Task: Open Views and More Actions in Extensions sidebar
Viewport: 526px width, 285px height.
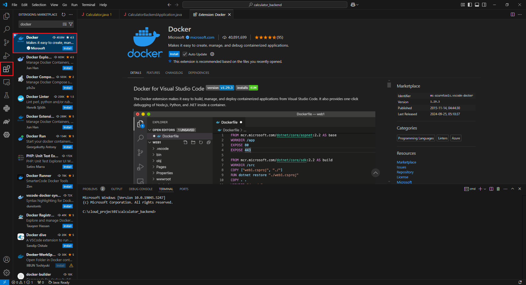Action: [x=71, y=15]
